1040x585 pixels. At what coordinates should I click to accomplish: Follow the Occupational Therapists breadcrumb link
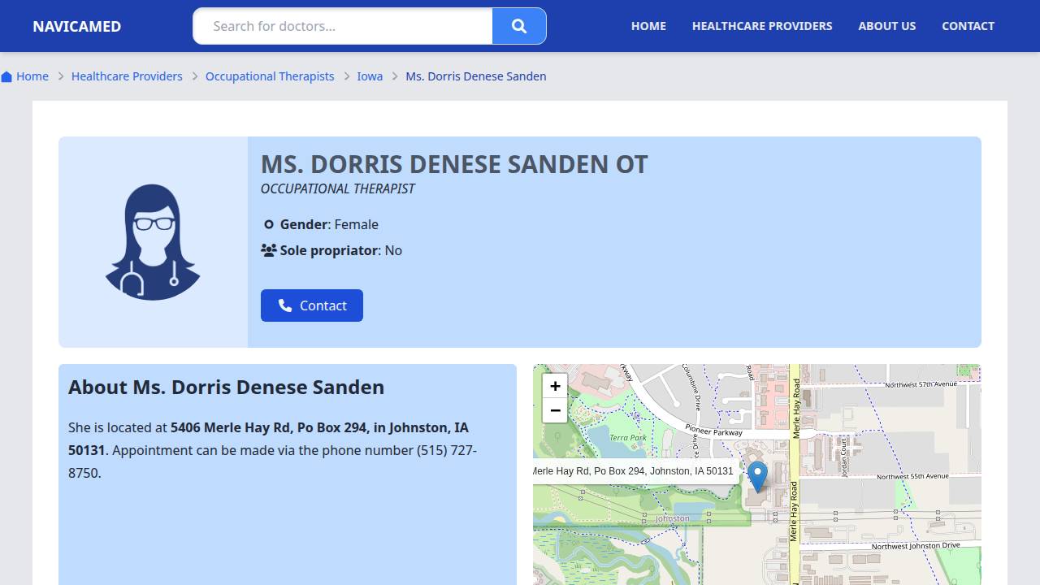click(270, 76)
